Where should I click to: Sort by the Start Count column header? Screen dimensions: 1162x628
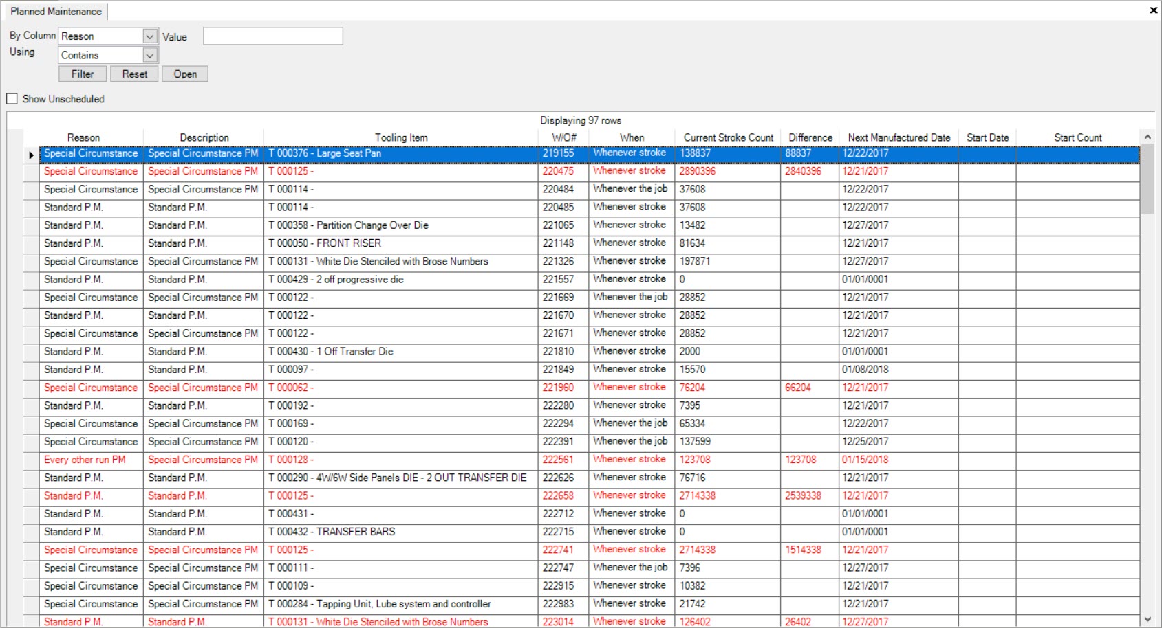pyautogui.click(x=1078, y=137)
